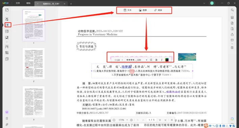
Task: Open Search using the magnifier icon
Action: (x=232, y=10)
